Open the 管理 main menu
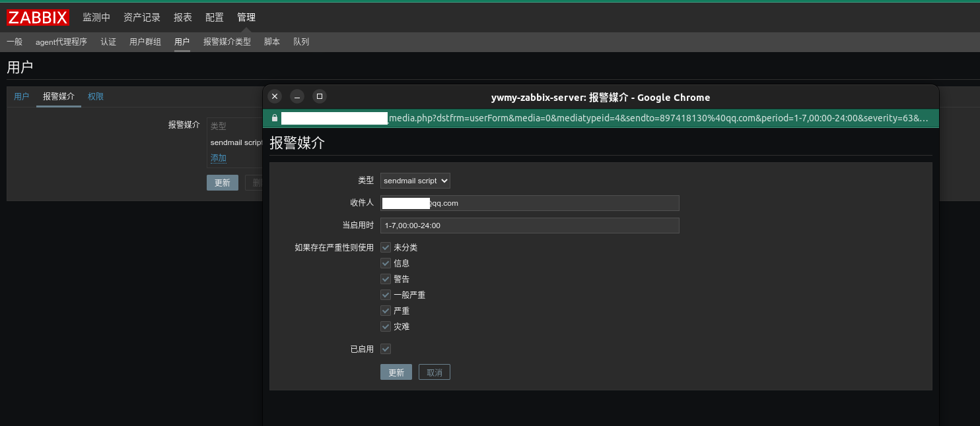 point(246,18)
